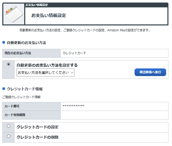Click the 現在のお支払い方法 label cell
This screenshot has width=172, height=146.
[x=32, y=53]
